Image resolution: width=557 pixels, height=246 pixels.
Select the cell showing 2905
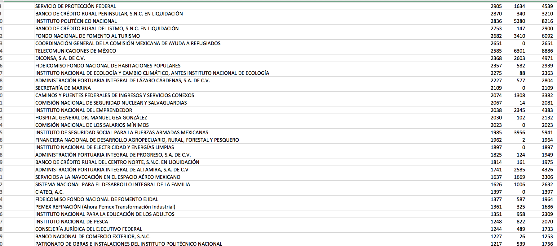496,6
